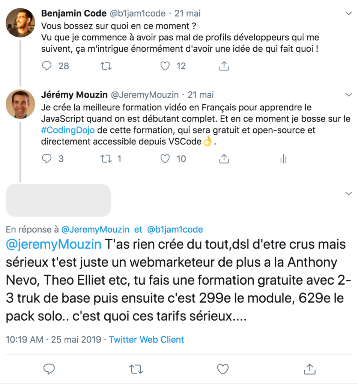
Task: Retweet Jérémy Mouzin's tweet
Action: [106, 159]
